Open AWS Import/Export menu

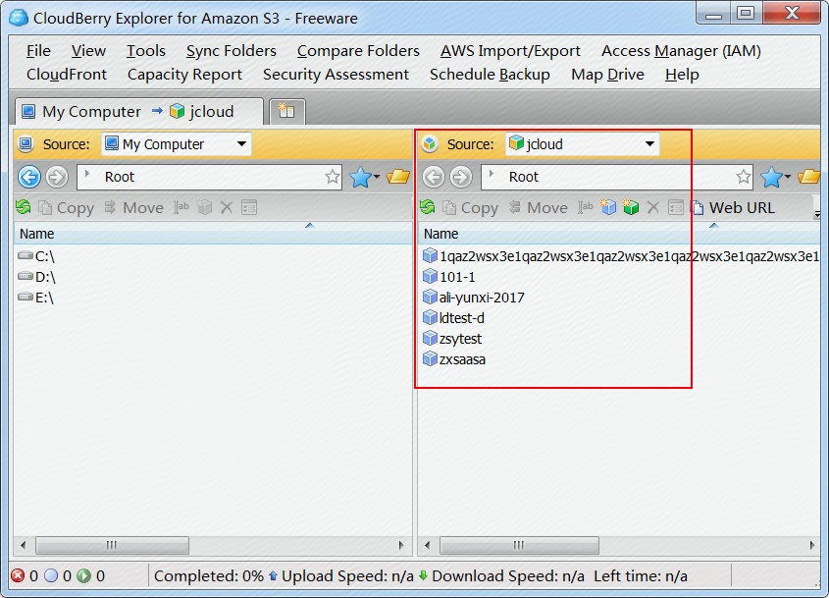point(510,51)
